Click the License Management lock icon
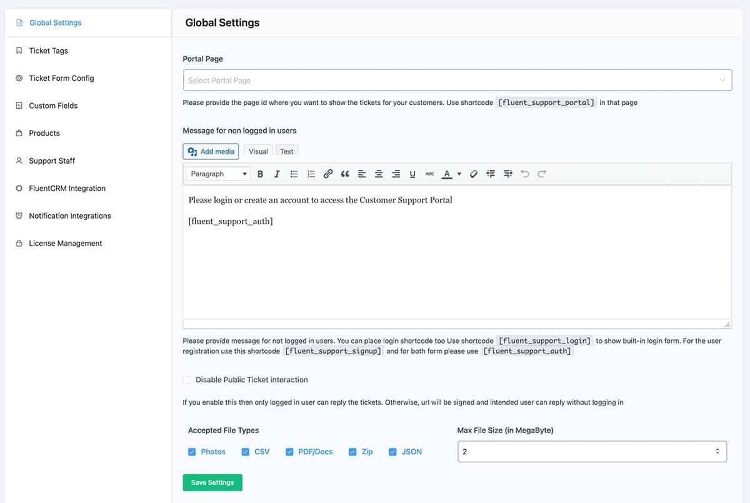The height and width of the screenshot is (503, 750). pos(19,243)
